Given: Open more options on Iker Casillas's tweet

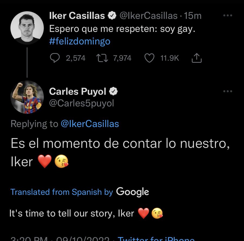Looking at the screenshot, I should 227,16.
